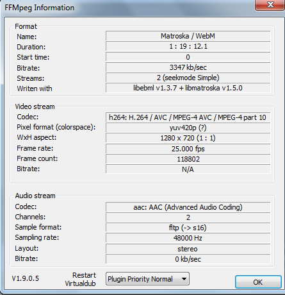Click the WxH aspect: label

37,137
